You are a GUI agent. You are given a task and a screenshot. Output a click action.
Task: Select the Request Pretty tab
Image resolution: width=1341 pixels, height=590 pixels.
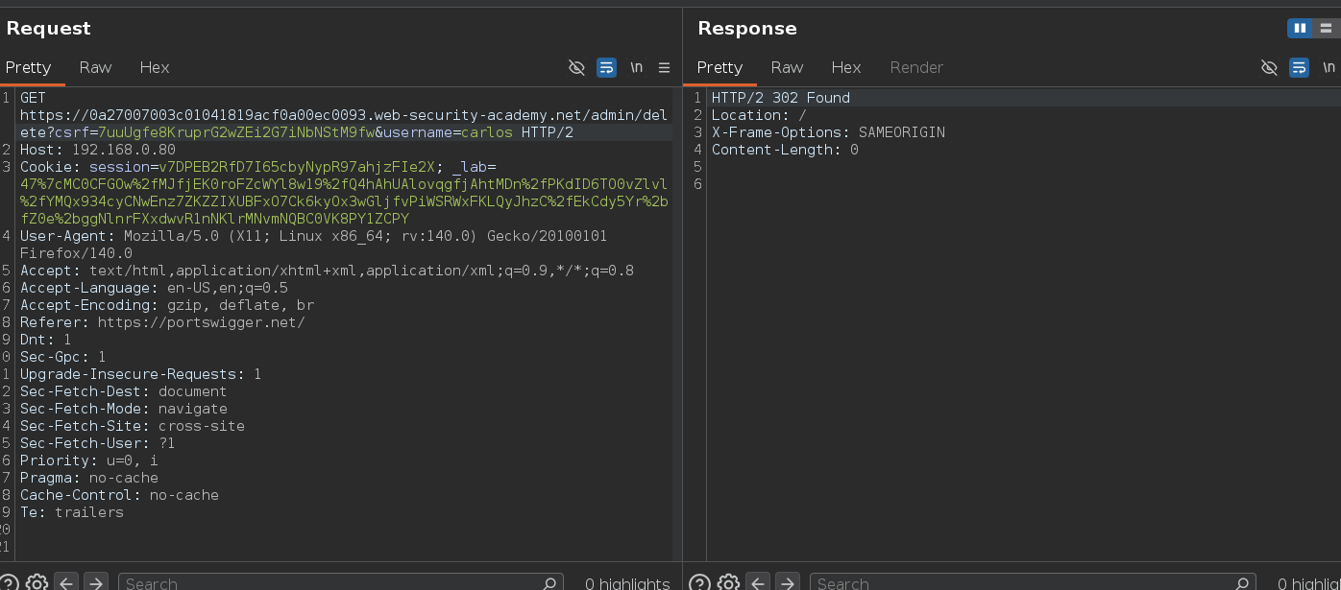28,67
